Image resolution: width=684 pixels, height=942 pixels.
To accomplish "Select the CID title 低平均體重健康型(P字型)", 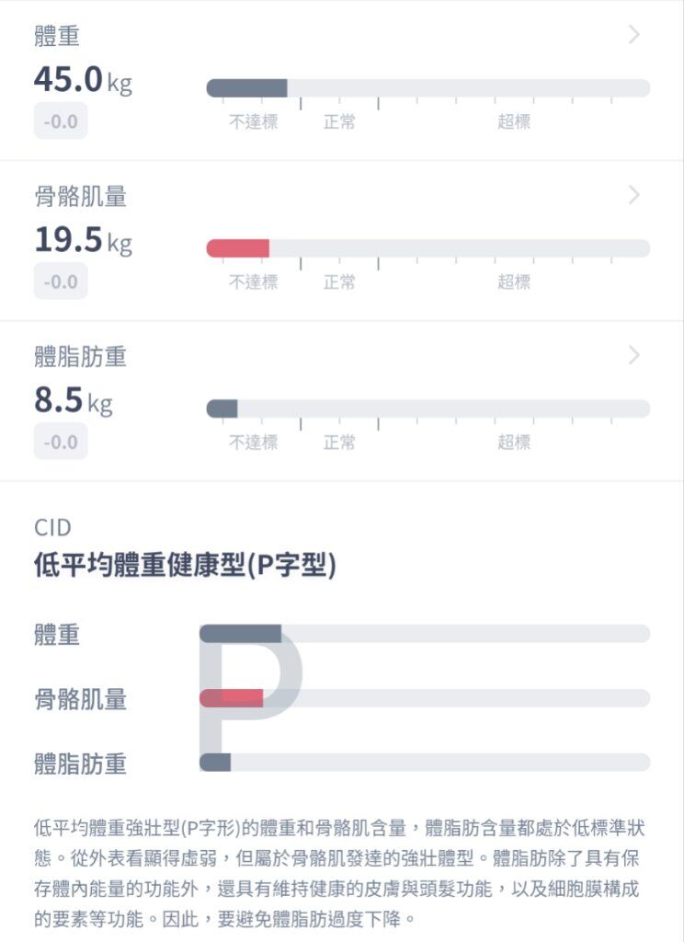I will tap(185, 565).
